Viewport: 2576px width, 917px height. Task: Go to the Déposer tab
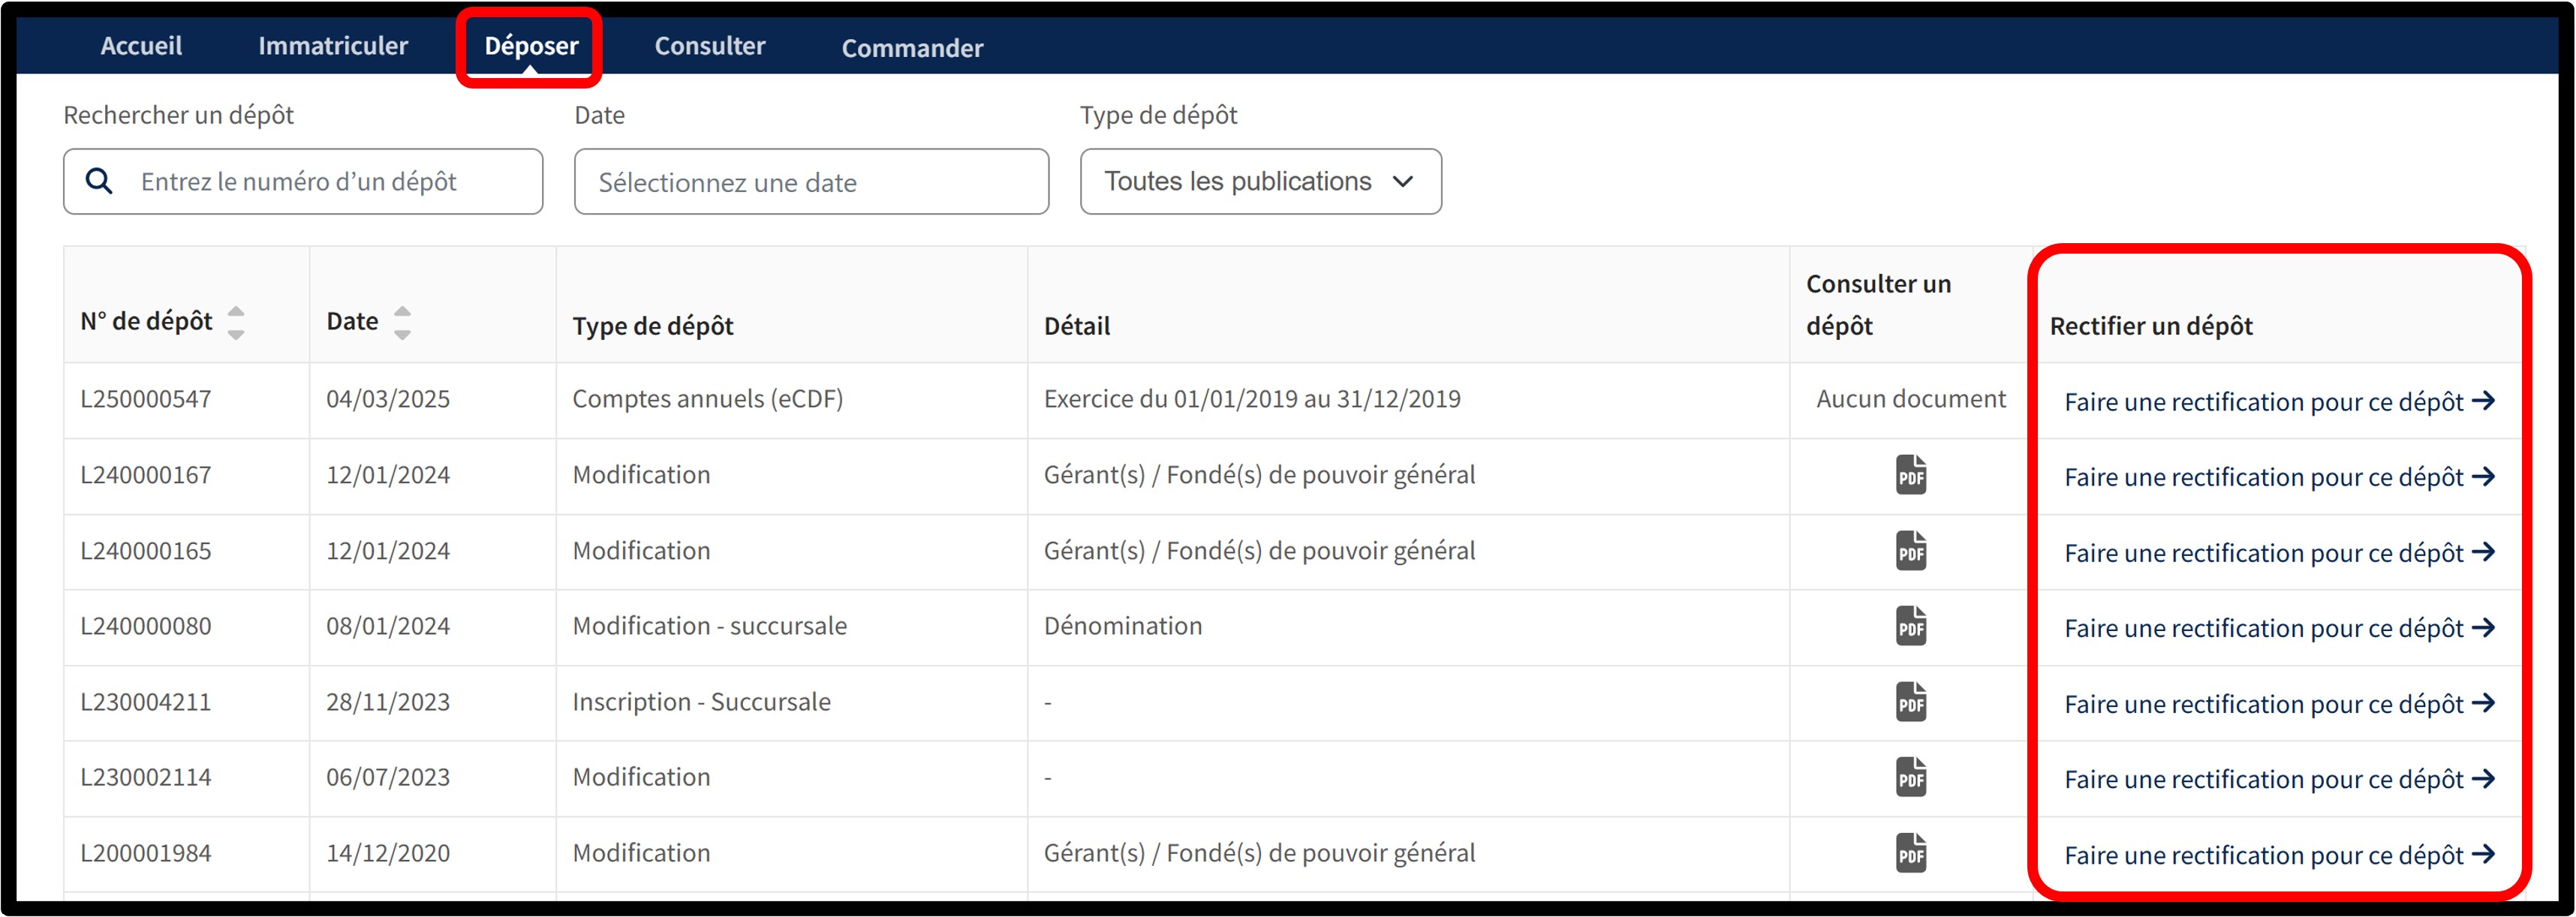[x=531, y=46]
